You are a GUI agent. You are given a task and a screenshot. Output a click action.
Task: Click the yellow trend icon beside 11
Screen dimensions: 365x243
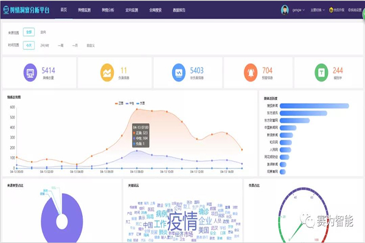(106, 73)
